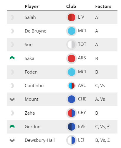Click grey down arrow beside Mount

[12, 99]
